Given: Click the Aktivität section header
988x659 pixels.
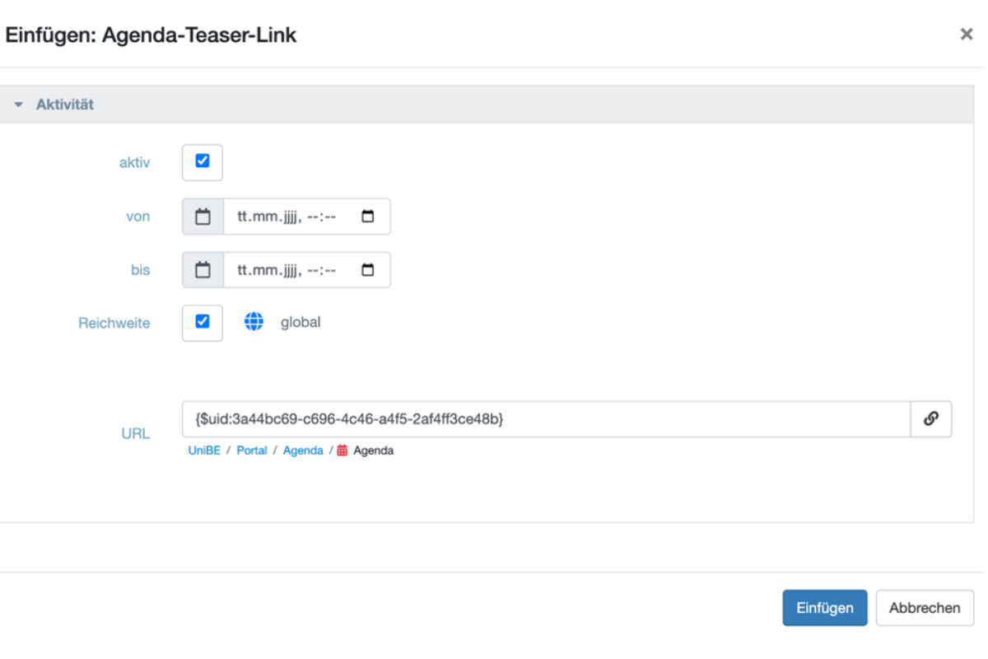Looking at the screenshot, I should (x=487, y=105).
